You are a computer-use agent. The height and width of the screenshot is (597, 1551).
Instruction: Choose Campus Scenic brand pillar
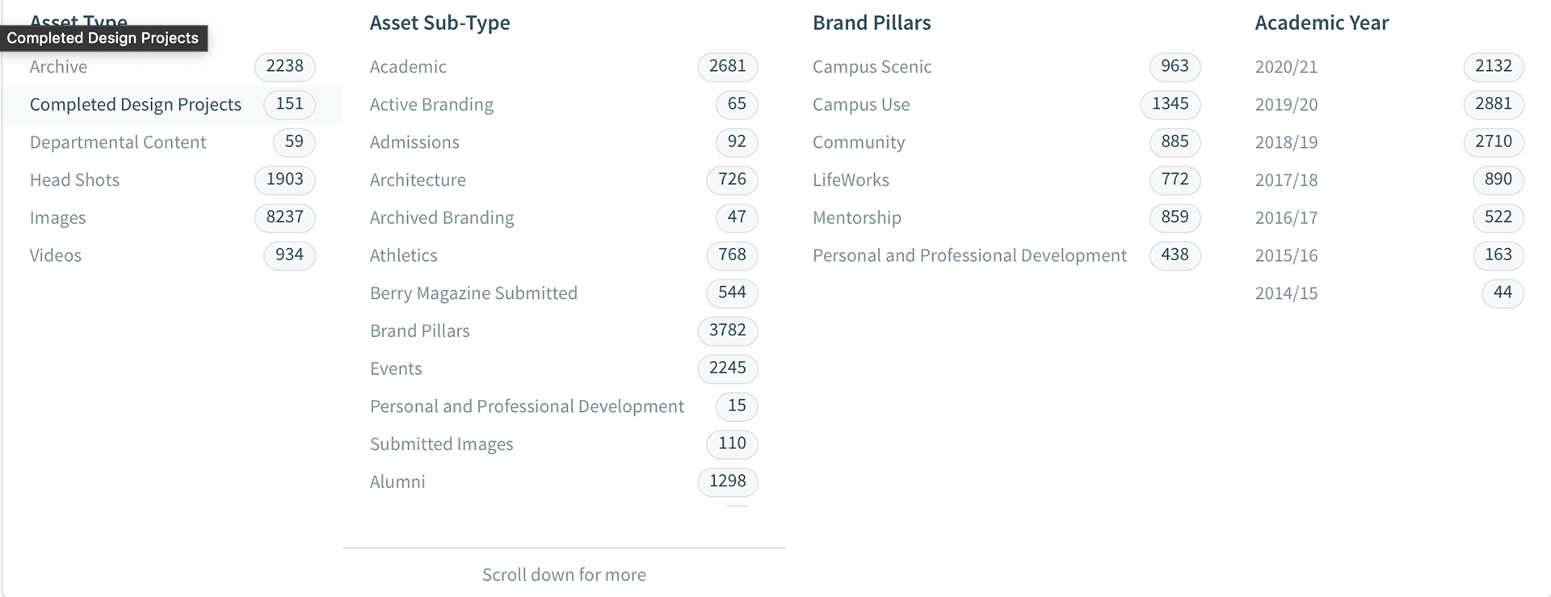1007,67
